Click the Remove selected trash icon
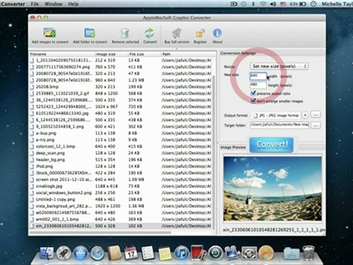353x265 pixels. (125, 33)
